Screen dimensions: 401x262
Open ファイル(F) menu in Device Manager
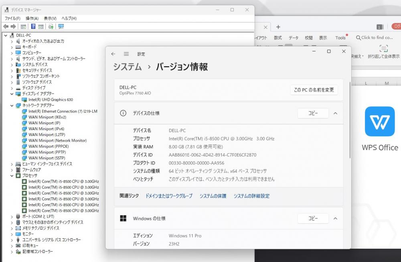(x=12, y=18)
